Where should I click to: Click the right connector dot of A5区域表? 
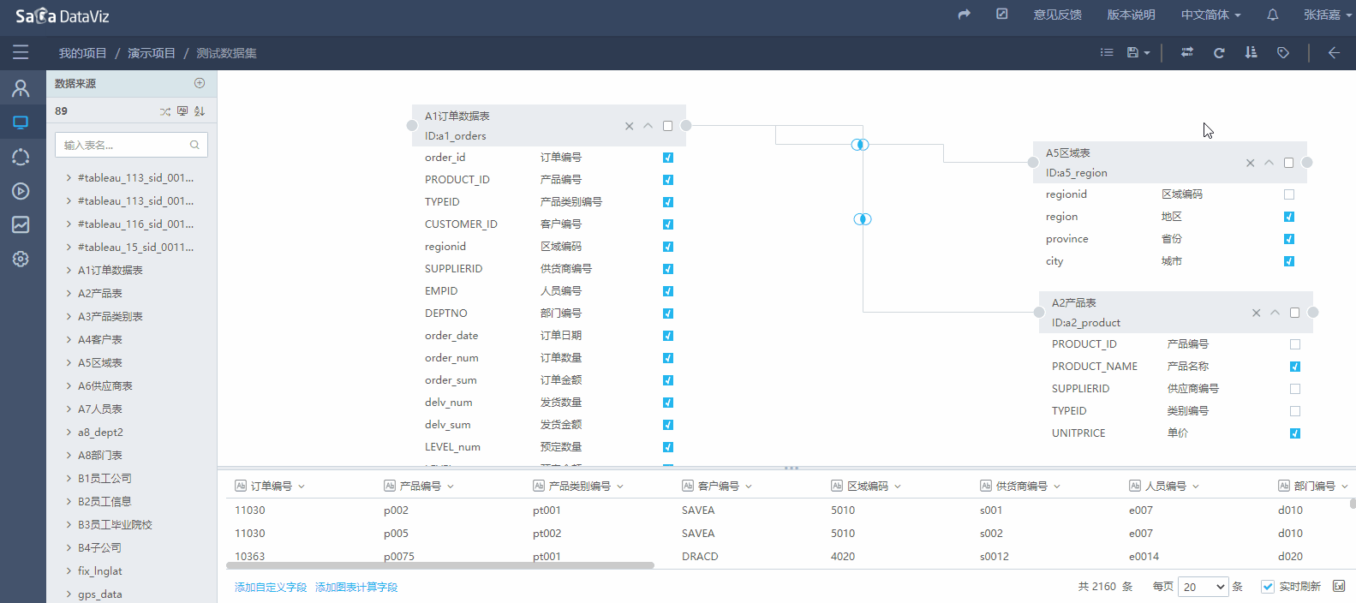click(x=1307, y=162)
